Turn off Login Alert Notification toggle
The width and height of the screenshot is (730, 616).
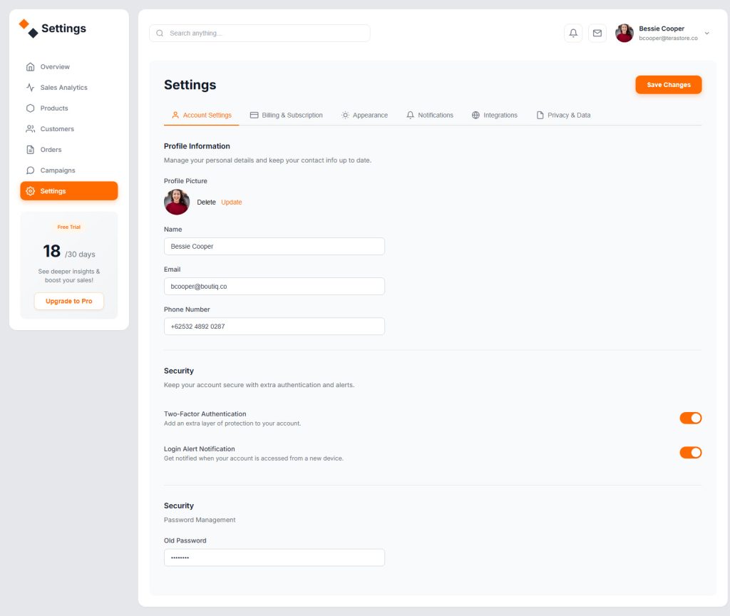click(690, 453)
